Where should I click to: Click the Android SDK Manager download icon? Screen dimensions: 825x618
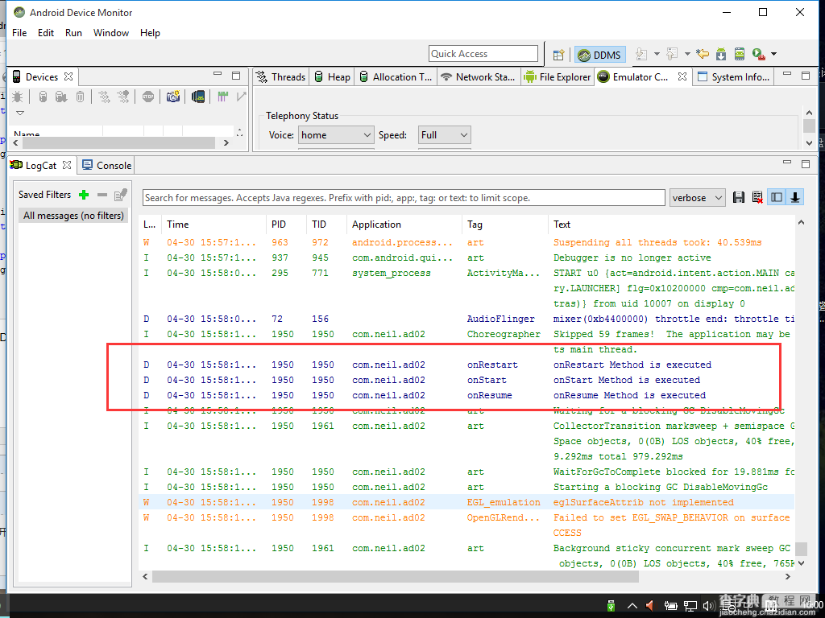tap(721, 54)
